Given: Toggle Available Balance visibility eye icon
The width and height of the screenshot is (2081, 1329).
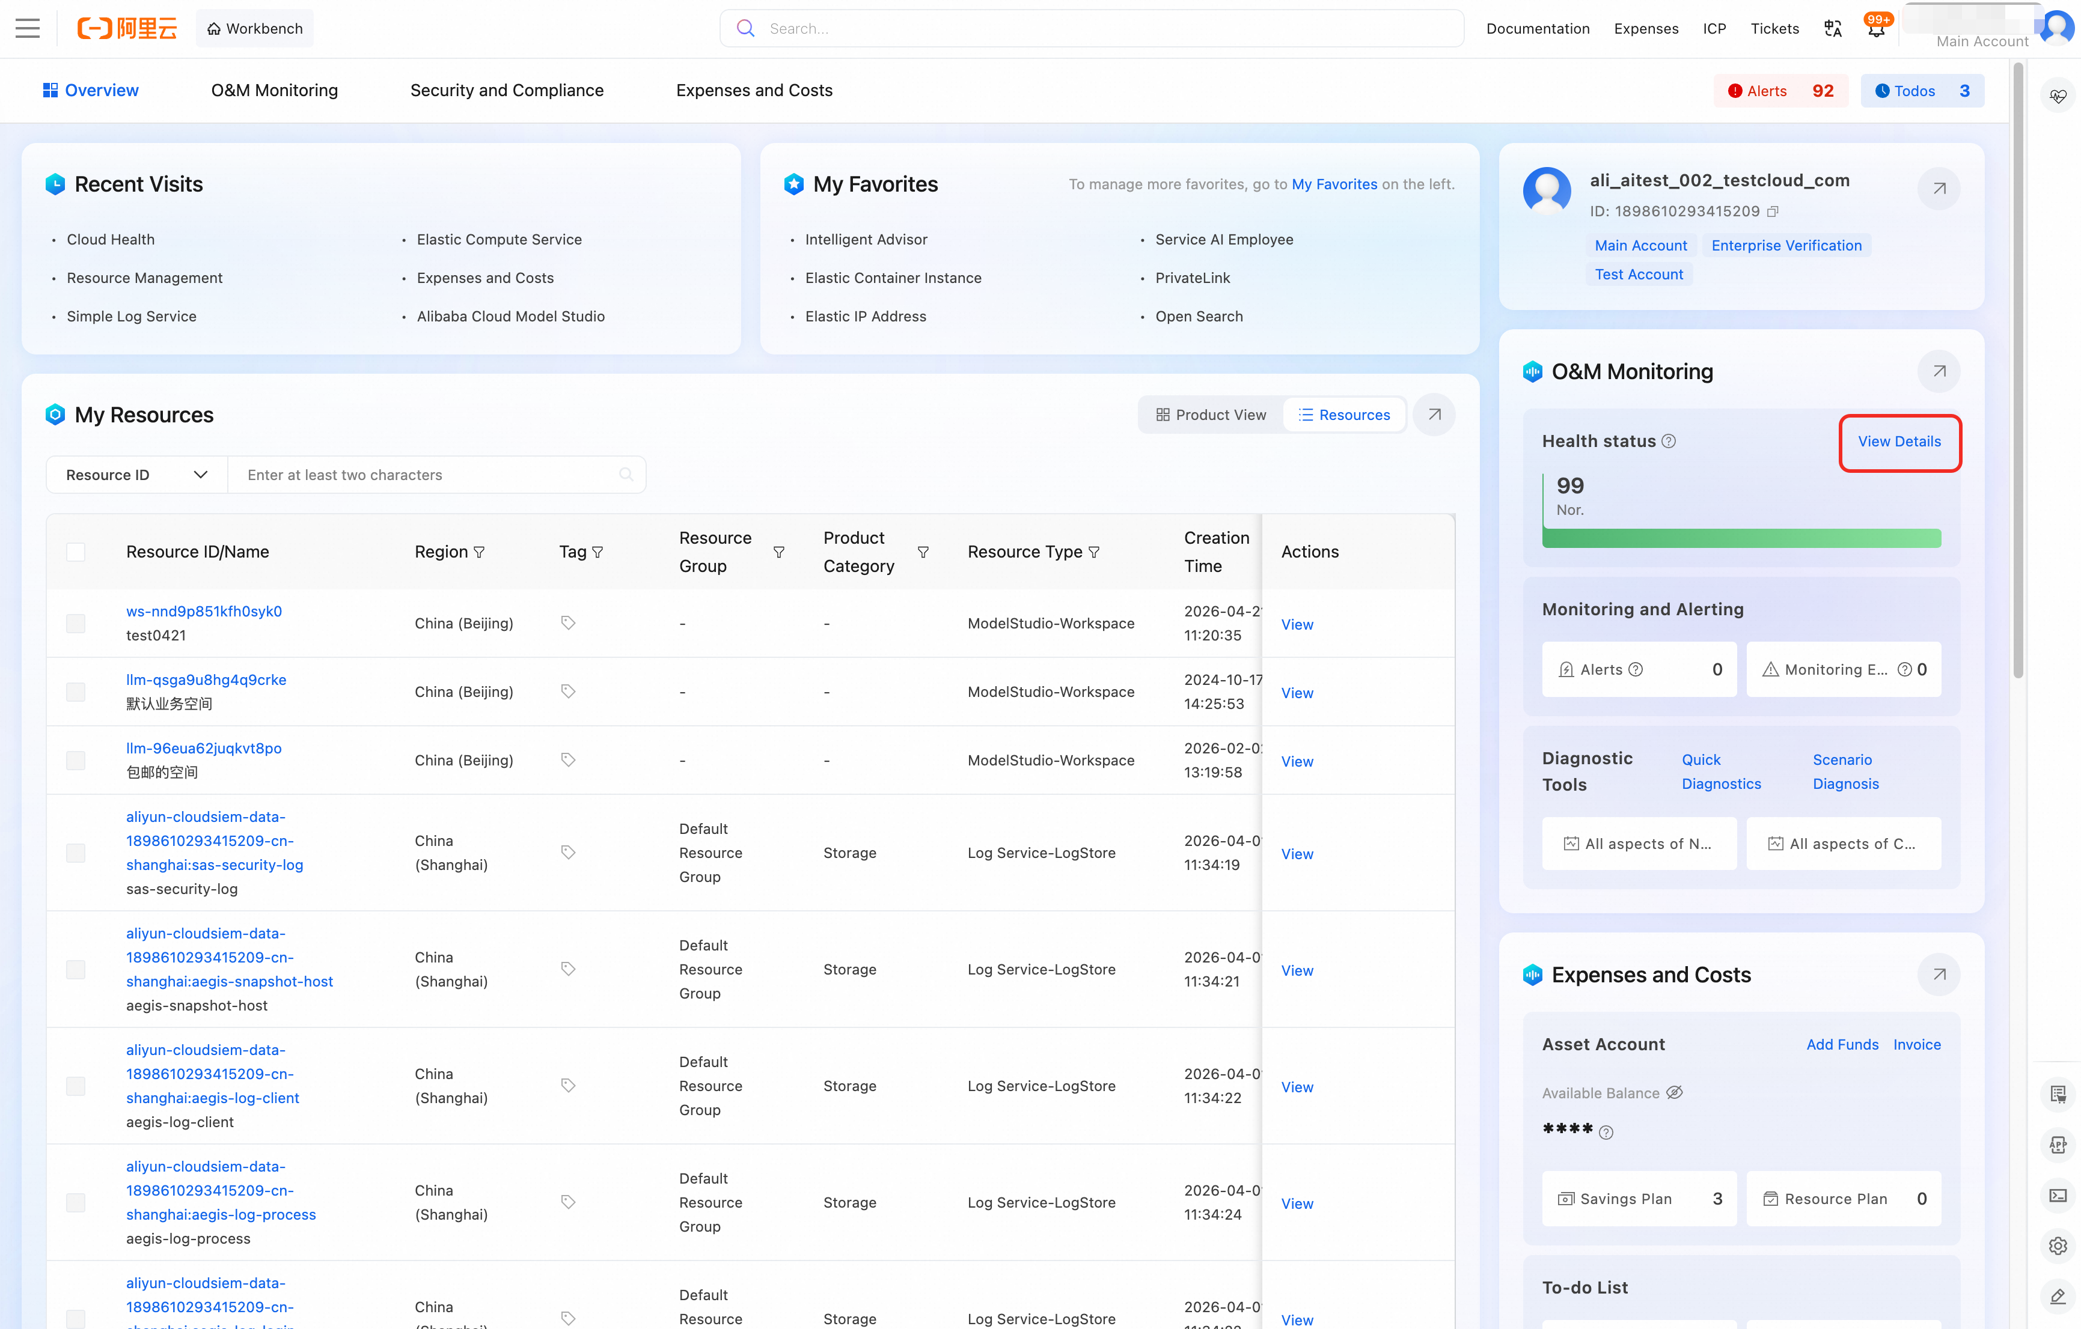Looking at the screenshot, I should [x=1674, y=1092].
